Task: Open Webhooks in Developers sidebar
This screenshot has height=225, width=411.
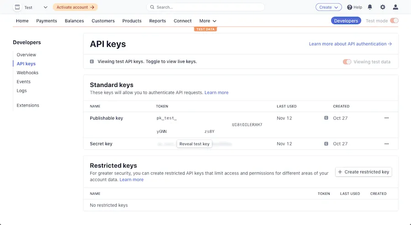Action: click(27, 73)
